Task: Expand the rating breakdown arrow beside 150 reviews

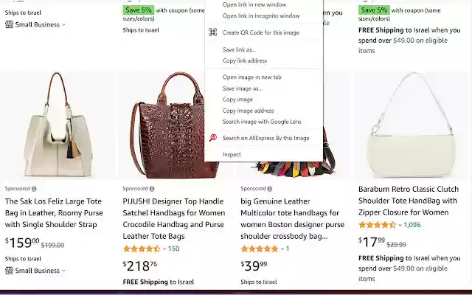Action: click(x=164, y=249)
